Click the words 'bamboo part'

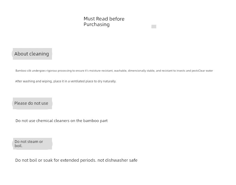click(x=95, y=121)
